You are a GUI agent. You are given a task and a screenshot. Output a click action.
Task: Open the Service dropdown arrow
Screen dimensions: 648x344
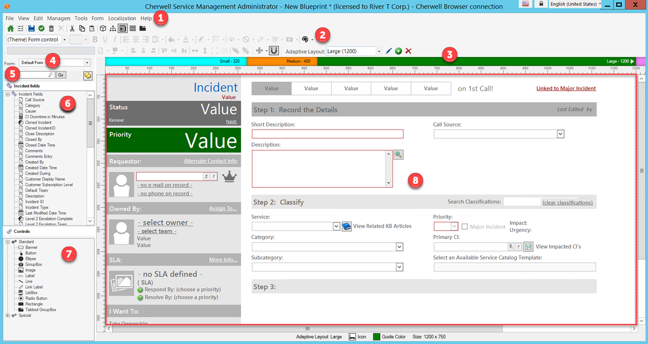pyautogui.click(x=336, y=226)
